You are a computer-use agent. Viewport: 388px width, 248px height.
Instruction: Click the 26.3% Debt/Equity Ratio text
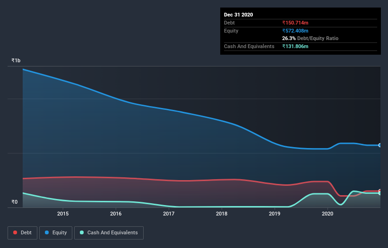pos(310,38)
